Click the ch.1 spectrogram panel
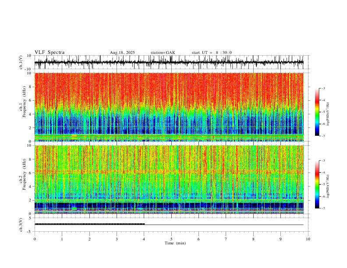The width and height of the screenshot is (347, 268). point(169,107)
